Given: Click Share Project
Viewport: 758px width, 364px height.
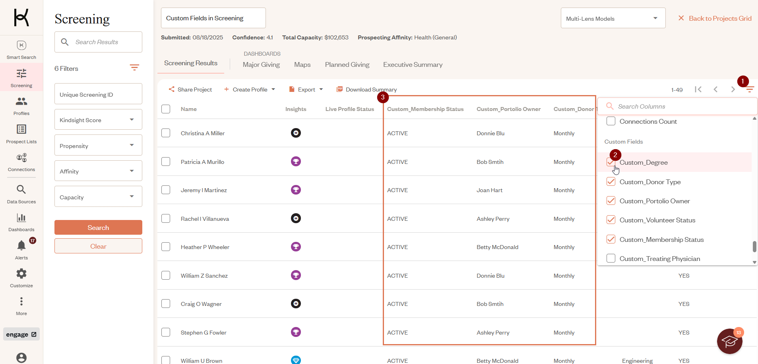Looking at the screenshot, I should (x=190, y=90).
